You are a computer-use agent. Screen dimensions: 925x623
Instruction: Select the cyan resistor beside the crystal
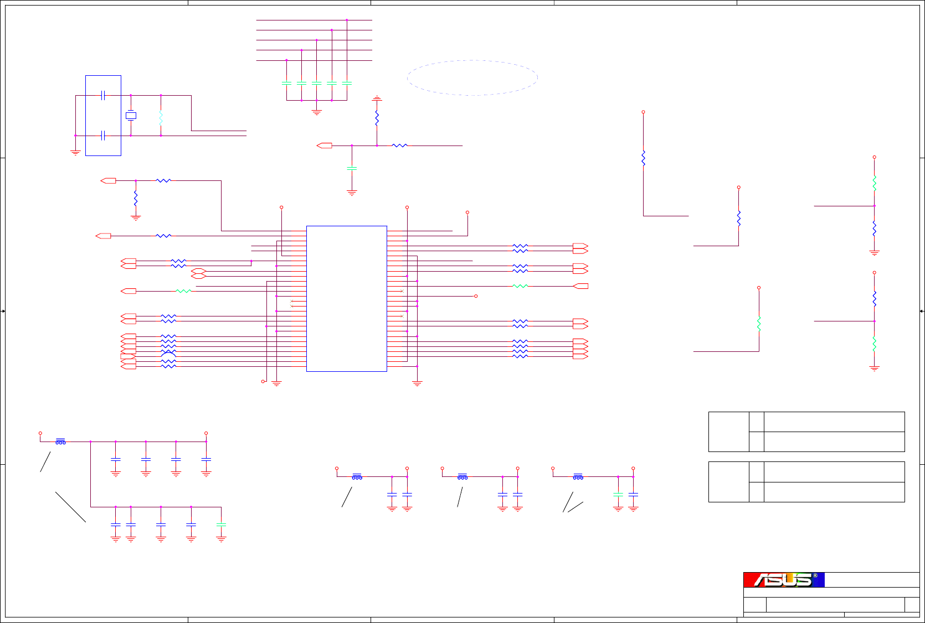(161, 118)
